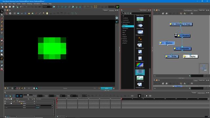Select the Output category in Node Library
The height and width of the screenshot is (118, 210).
pos(125,37)
